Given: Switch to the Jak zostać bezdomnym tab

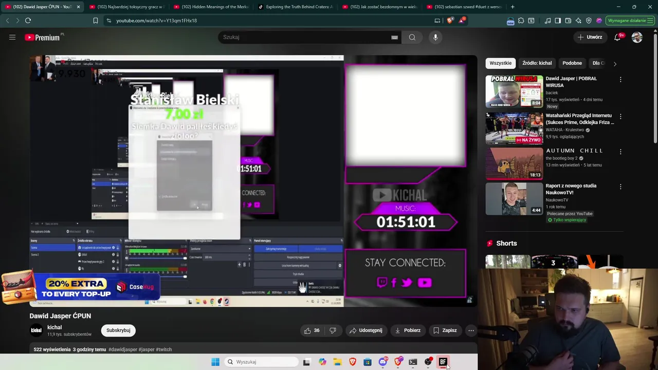Looking at the screenshot, I should pos(379,7).
